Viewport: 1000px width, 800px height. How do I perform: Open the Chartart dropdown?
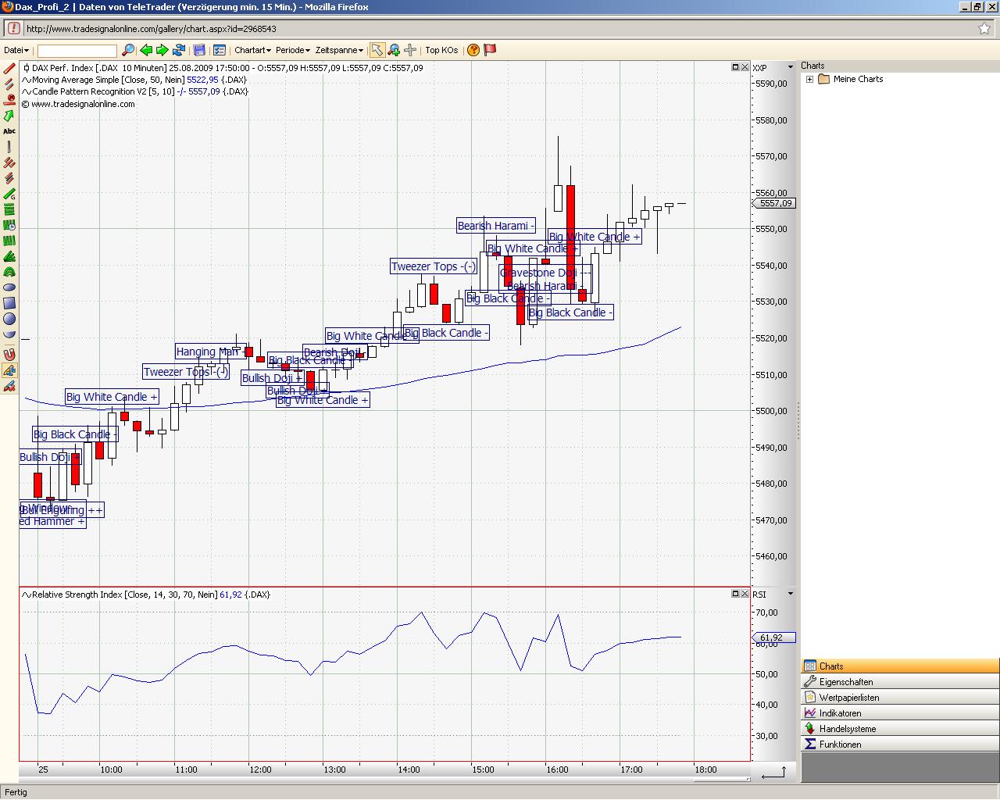(x=252, y=50)
